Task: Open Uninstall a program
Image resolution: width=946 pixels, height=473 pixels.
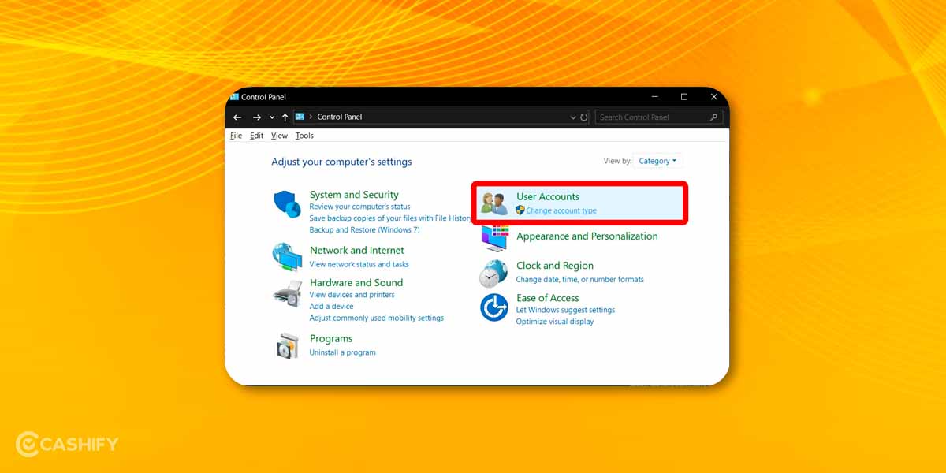Action: pyautogui.click(x=342, y=352)
